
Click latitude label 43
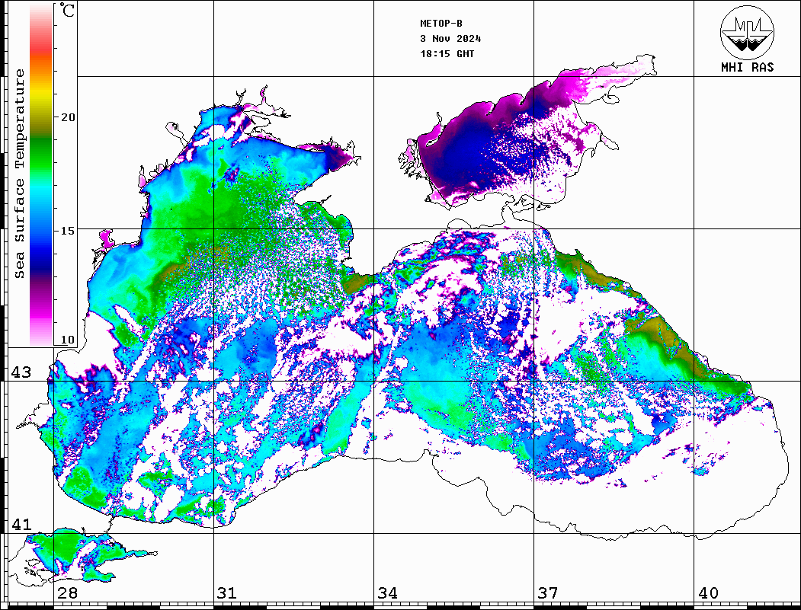pos(21,372)
